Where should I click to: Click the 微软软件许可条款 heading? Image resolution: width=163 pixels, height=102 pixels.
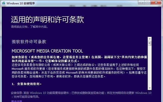[29, 42]
